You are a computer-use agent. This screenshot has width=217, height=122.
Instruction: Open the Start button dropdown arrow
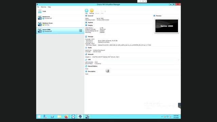pos(105,11)
